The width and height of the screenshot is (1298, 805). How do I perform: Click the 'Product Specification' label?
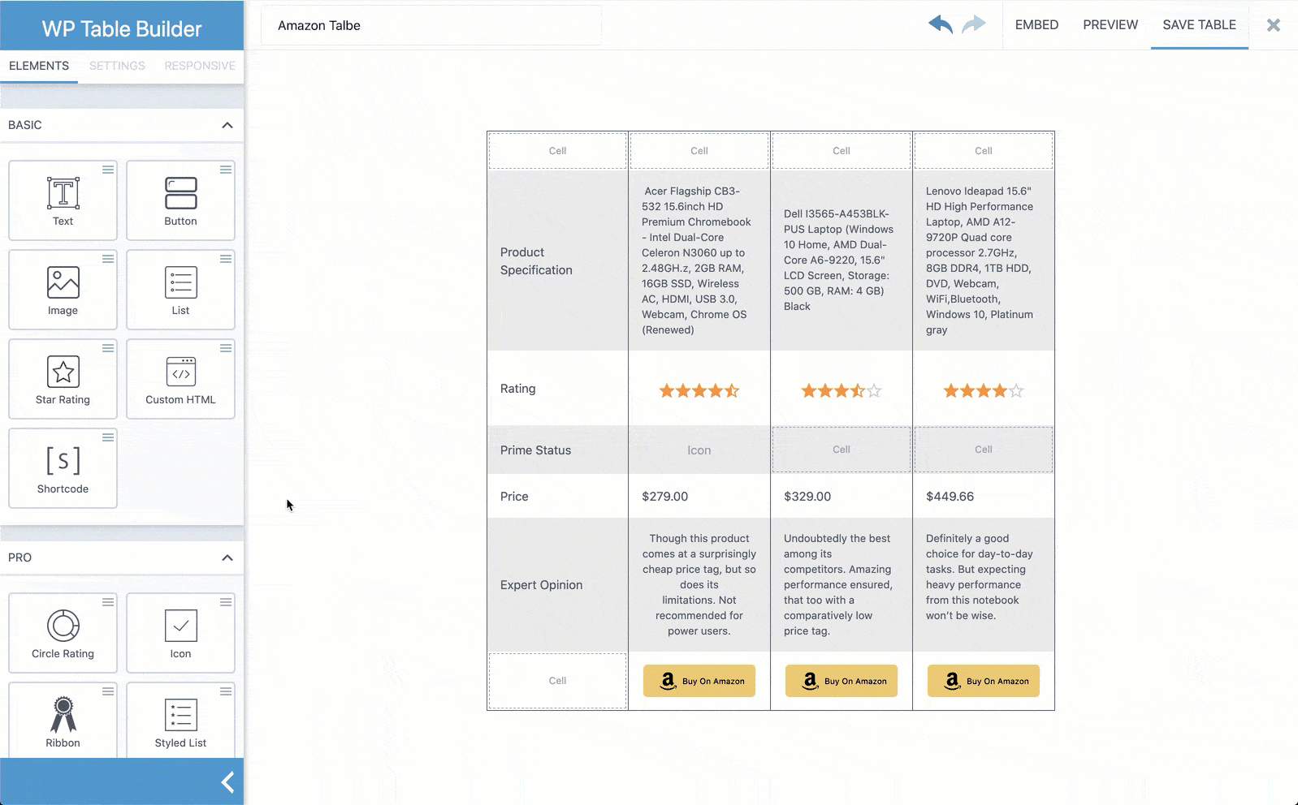coord(536,261)
